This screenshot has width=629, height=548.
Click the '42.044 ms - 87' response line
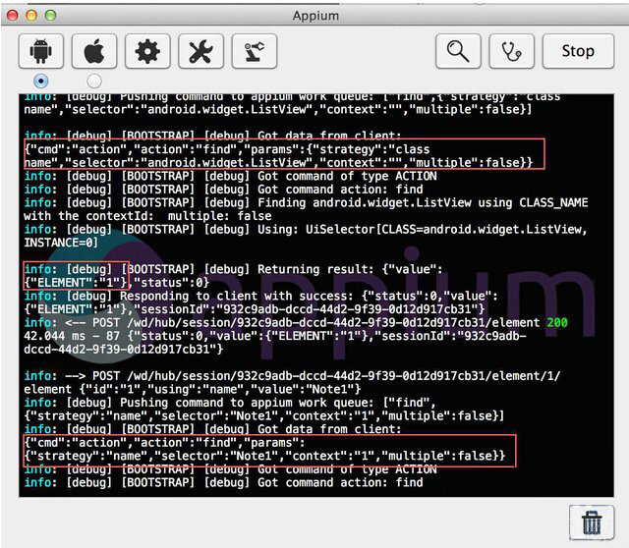click(x=275, y=336)
